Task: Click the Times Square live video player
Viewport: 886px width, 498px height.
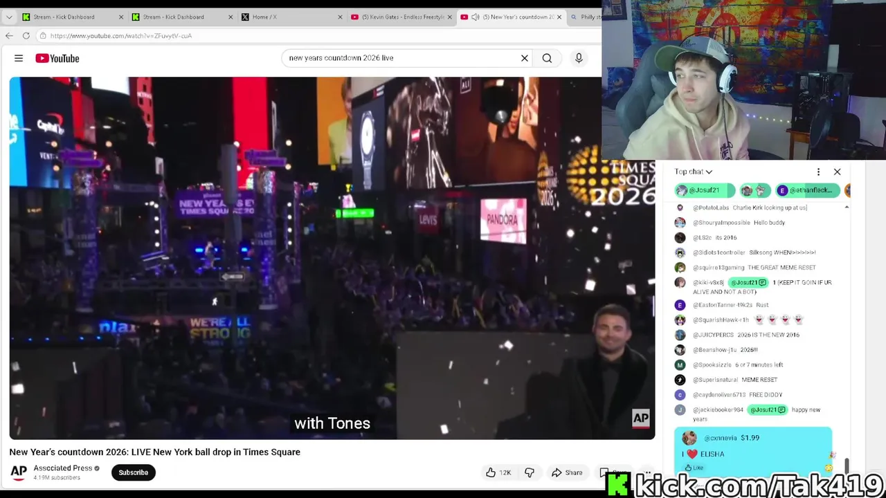Action: pyautogui.click(x=332, y=258)
